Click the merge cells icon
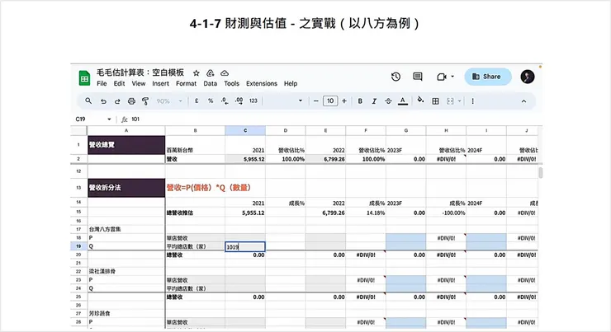 tap(450, 101)
